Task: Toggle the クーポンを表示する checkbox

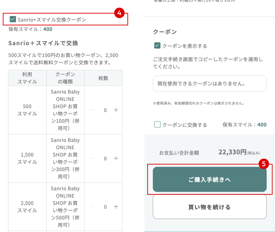Action: pos(157,46)
